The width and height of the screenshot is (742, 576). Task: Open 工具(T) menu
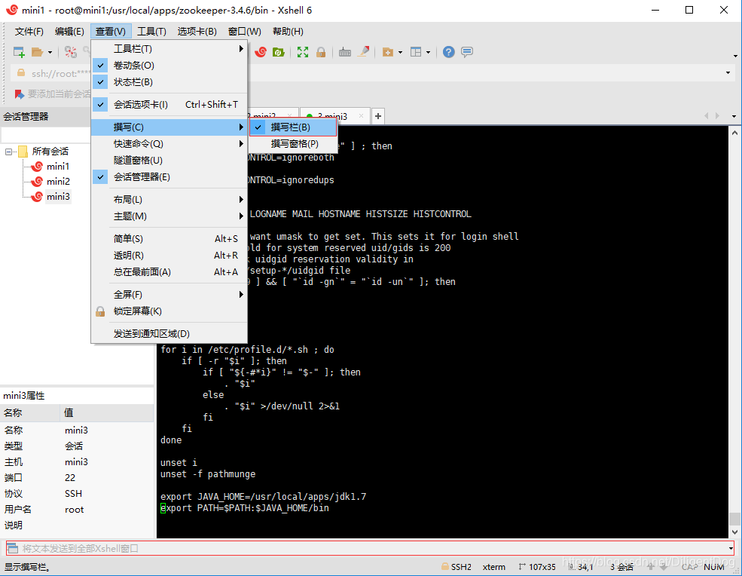(151, 31)
